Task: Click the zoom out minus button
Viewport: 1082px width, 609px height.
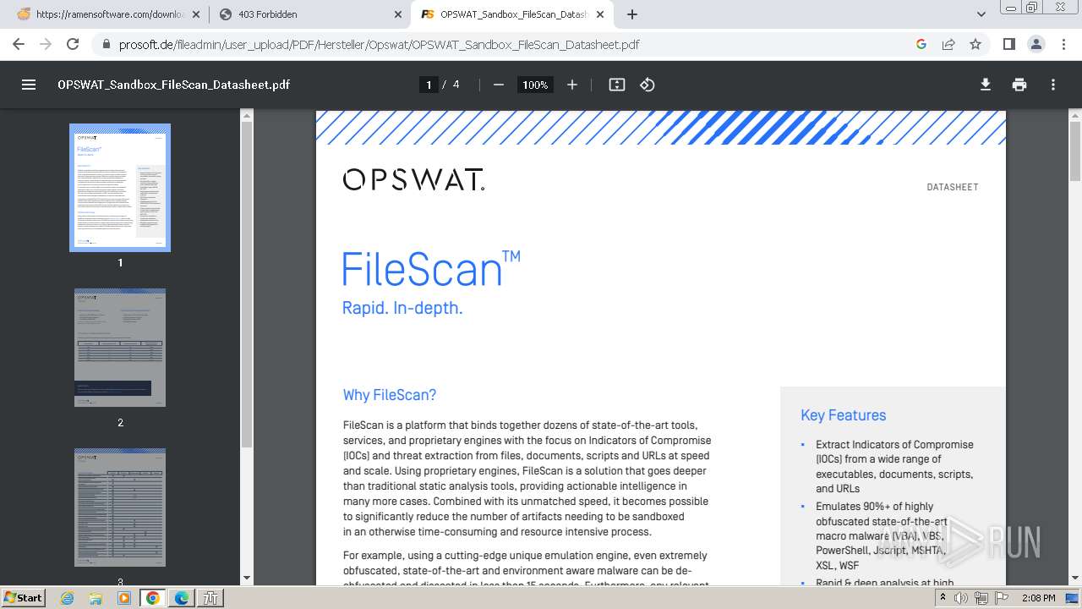Action: (499, 85)
